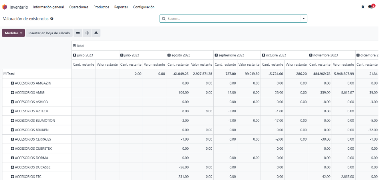Download the pivot table as xlsx
The image size is (380, 180).
(96, 33)
